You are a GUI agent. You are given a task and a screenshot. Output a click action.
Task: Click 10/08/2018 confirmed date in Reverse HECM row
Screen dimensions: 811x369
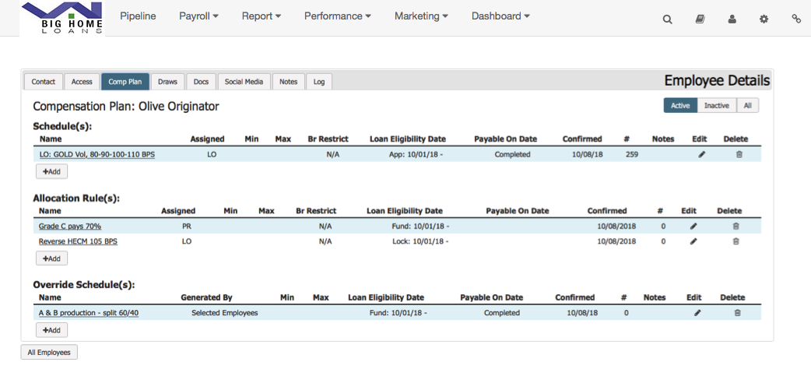click(616, 241)
